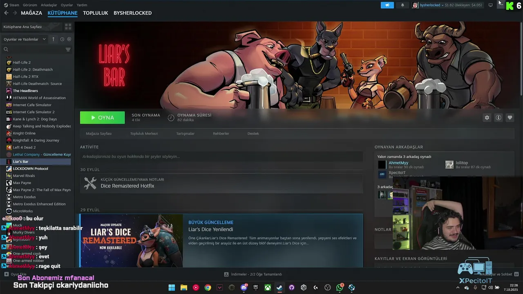Open the Rehberler tab
Image resolution: width=523 pixels, height=294 pixels.
click(x=221, y=134)
